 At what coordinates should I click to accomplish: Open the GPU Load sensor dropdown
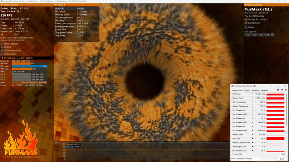(x=252, y=139)
